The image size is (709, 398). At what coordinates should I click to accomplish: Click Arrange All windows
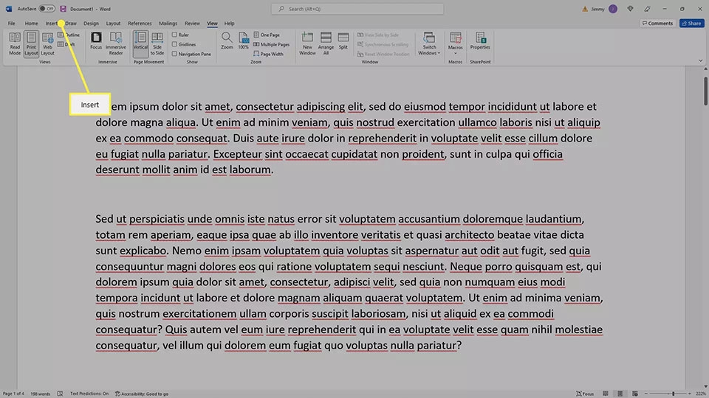[x=326, y=43]
